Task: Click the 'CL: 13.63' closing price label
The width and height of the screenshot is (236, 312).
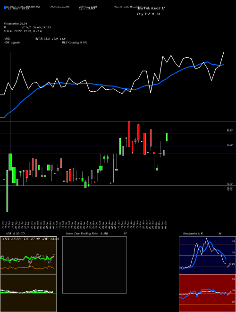Action: [x=87, y=9]
